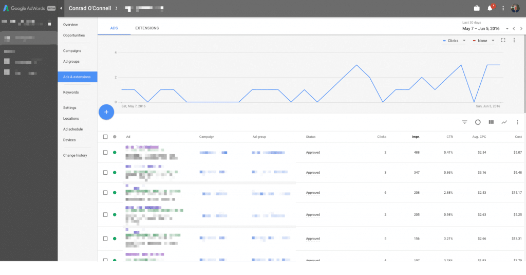
Task: Go to the next date range
Action: point(521,29)
